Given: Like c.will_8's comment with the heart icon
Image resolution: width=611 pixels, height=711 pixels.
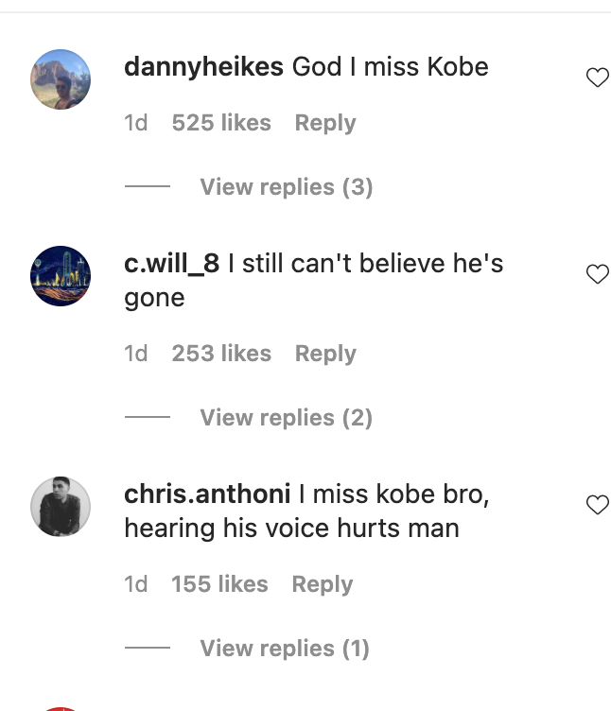Looking at the screenshot, I should (x=598, y=274).
